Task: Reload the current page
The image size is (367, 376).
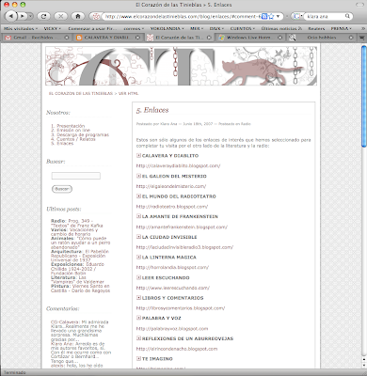Action: tap(43, 16)
